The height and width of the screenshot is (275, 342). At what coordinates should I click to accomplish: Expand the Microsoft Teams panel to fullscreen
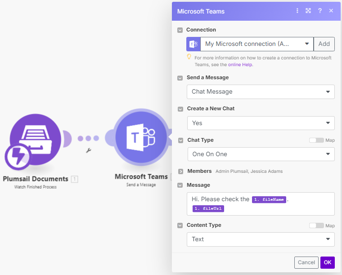click(308, 11)
